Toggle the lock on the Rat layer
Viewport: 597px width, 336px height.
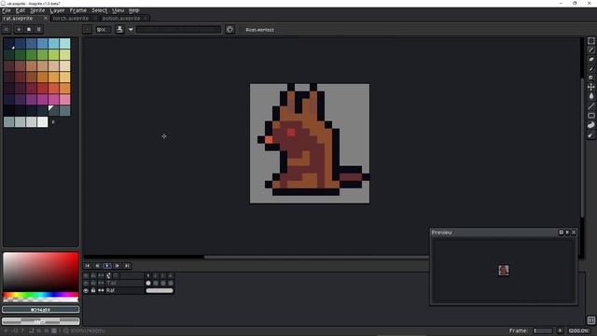click(93, 290)
